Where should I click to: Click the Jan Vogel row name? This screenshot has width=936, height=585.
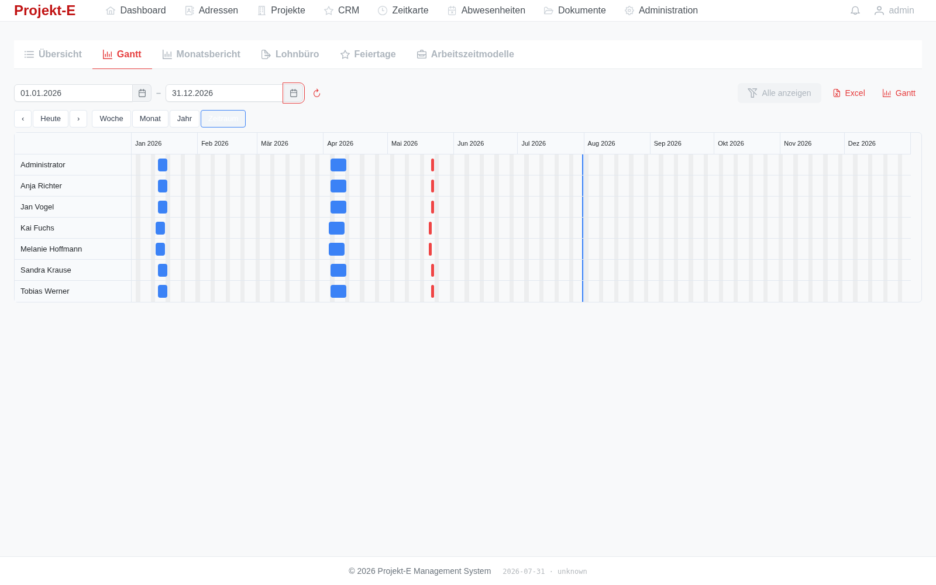37,207
